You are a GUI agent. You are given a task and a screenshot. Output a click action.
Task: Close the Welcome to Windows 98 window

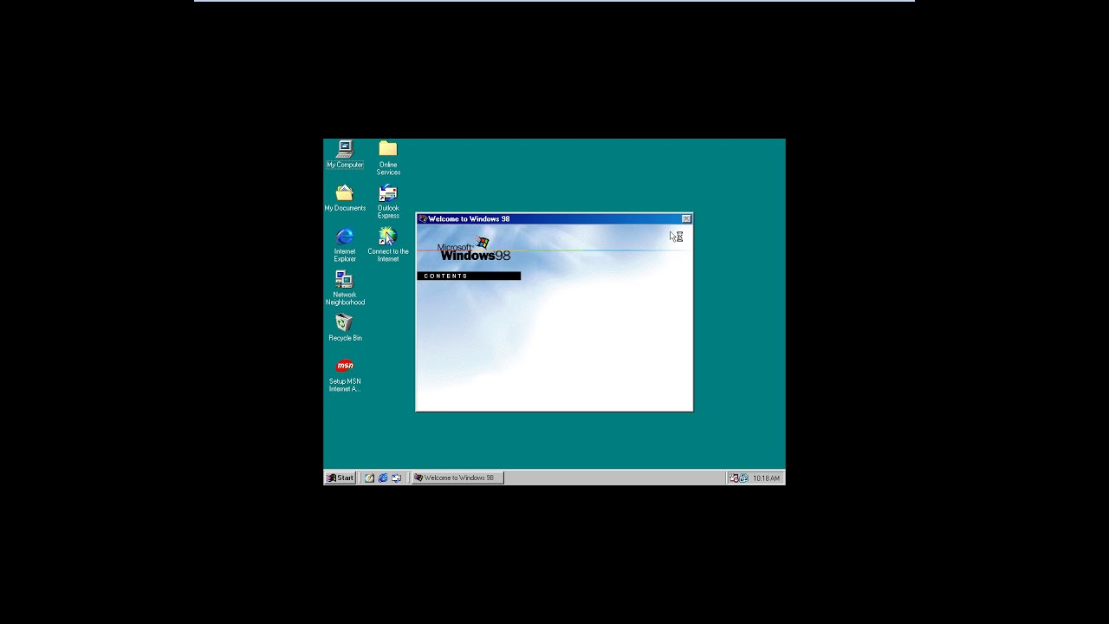click(686, 218)
